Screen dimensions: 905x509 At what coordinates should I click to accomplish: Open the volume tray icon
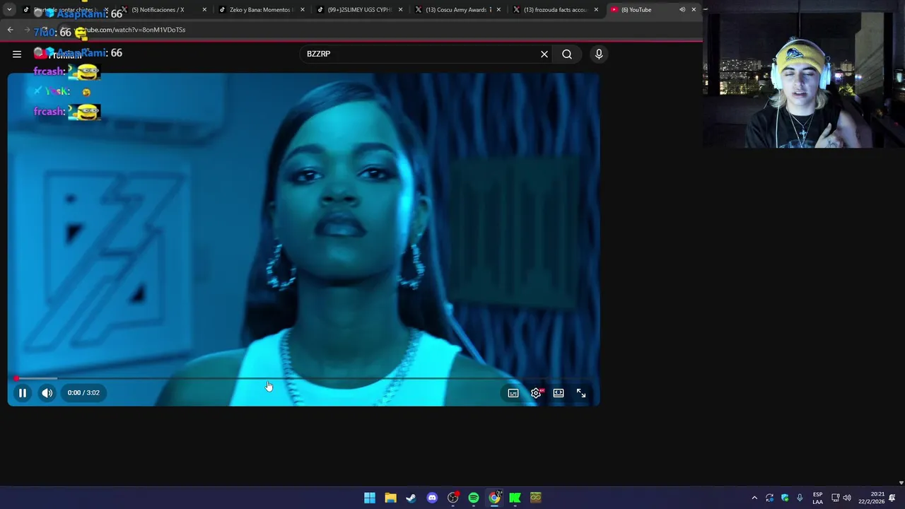pos(847,498)
